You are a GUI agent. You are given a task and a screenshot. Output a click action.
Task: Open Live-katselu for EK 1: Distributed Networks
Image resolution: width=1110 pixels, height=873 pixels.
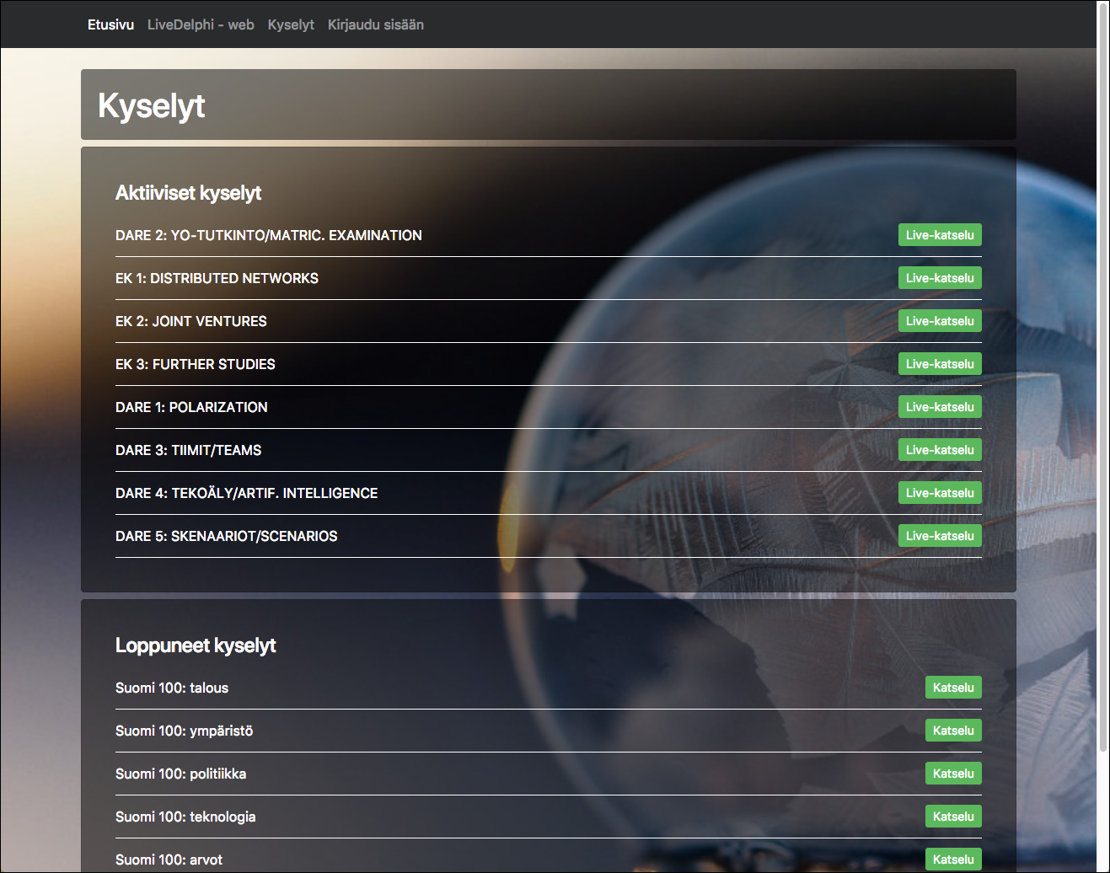(940, 278)
